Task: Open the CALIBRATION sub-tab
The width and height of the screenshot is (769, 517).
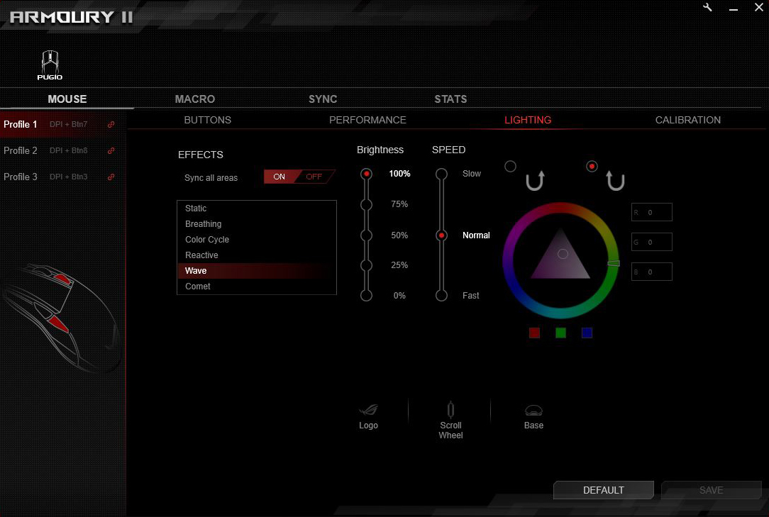Action: pyautogui.click(x=688, y=120)
